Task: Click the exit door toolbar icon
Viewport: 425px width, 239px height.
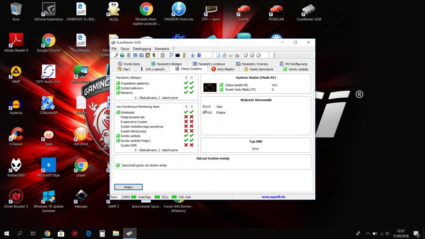Action: click(x=199, y=55)
